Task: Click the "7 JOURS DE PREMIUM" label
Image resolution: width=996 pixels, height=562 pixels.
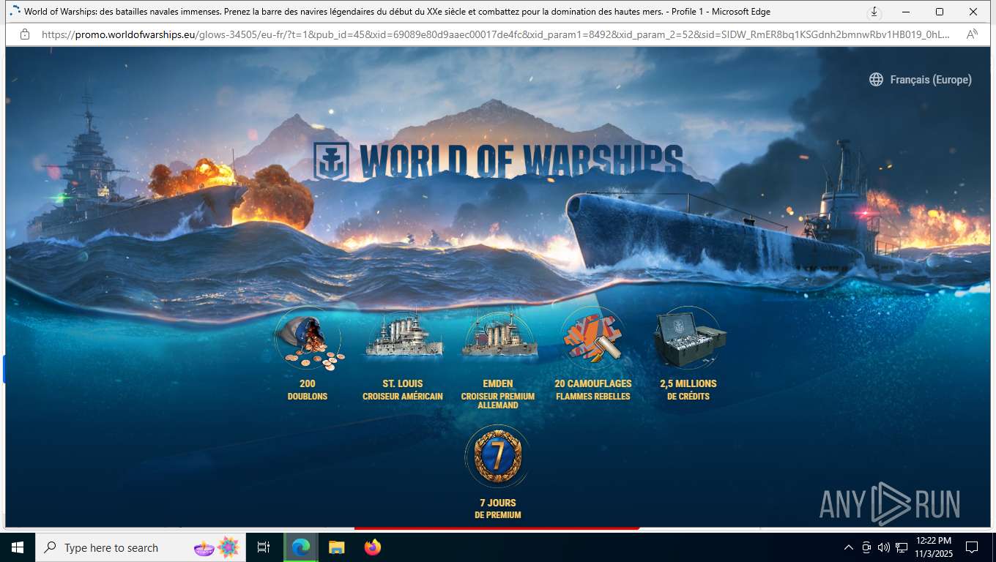Action: tap(498, 509)
